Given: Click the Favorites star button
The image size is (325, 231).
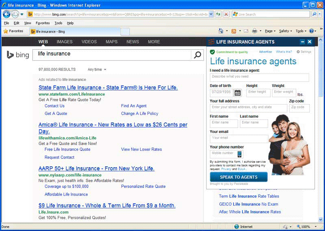Looking at the screenshot, I should [13, 31].
